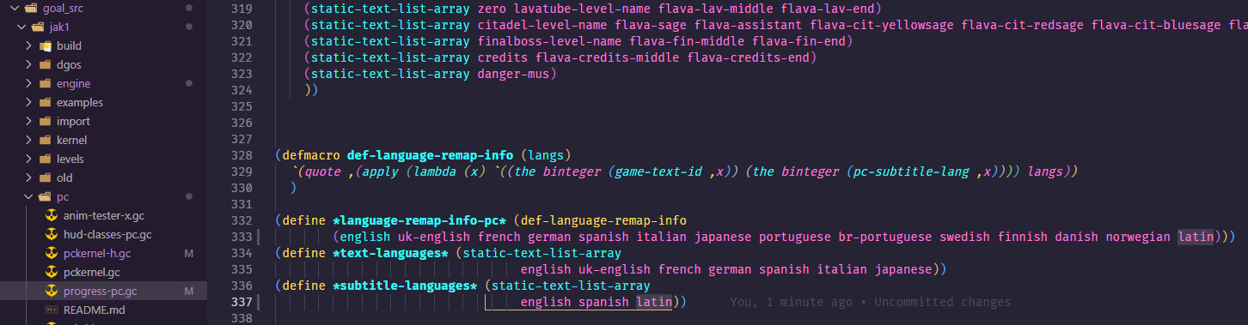Click the hud-classes-pc.gc file icon
1248x325 pixels.
(x=51, y=235)
